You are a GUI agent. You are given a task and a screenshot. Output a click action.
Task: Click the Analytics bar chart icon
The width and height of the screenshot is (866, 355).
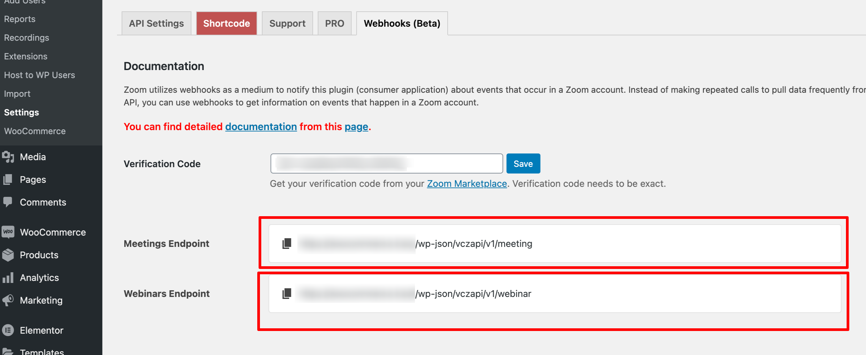coord(8,278)
